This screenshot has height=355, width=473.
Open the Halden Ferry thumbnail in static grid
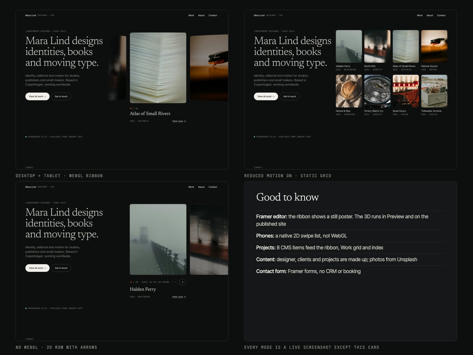(349, 46)
